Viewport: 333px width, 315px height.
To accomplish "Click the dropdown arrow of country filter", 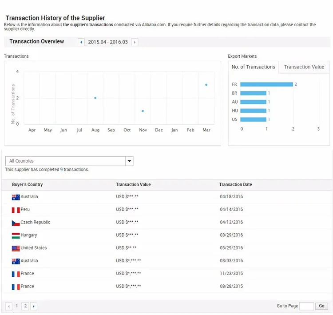I will click(129, 161).
